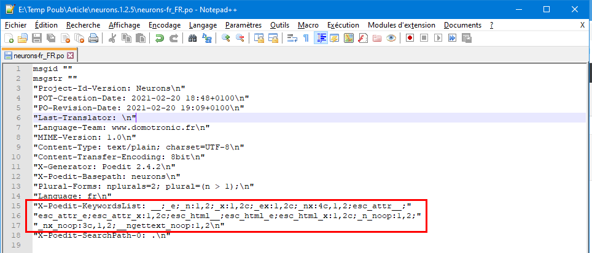This screenshot has width=592, height=253.
Task: Click the "Project-Id-Version: Neurons\n" line
Action: tap(109, 88)
